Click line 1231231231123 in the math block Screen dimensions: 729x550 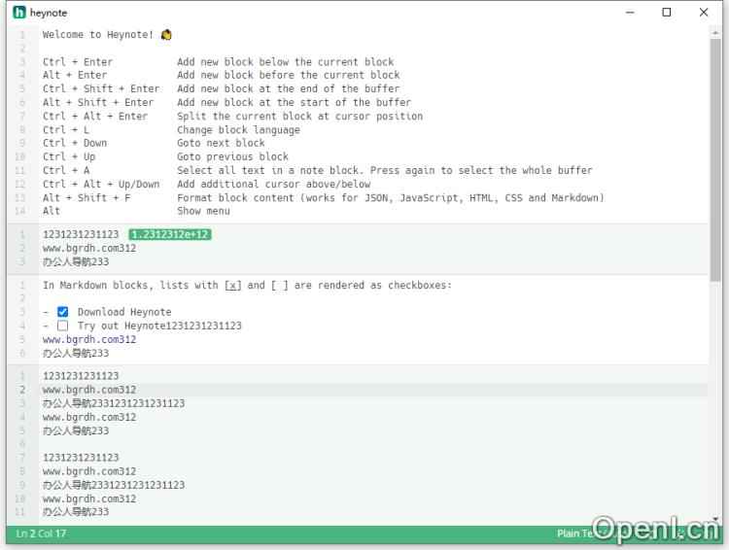(81, 234)
